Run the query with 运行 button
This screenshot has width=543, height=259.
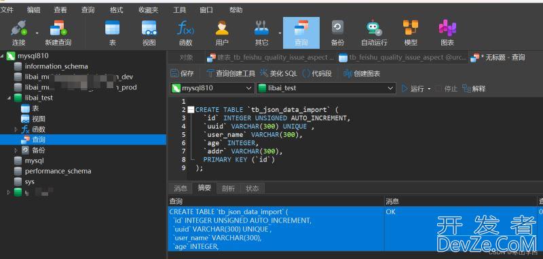tap(413, 89)
